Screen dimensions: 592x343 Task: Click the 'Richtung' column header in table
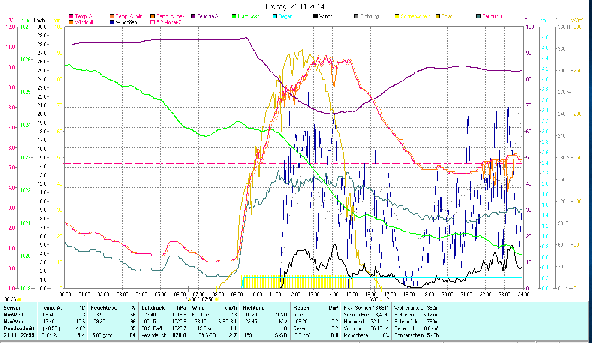pyautogui.click(x=254, y=308)
